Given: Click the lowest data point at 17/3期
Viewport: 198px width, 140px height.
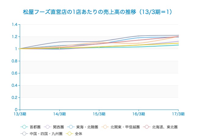Looking at the screenshot, I should point(178,45).
